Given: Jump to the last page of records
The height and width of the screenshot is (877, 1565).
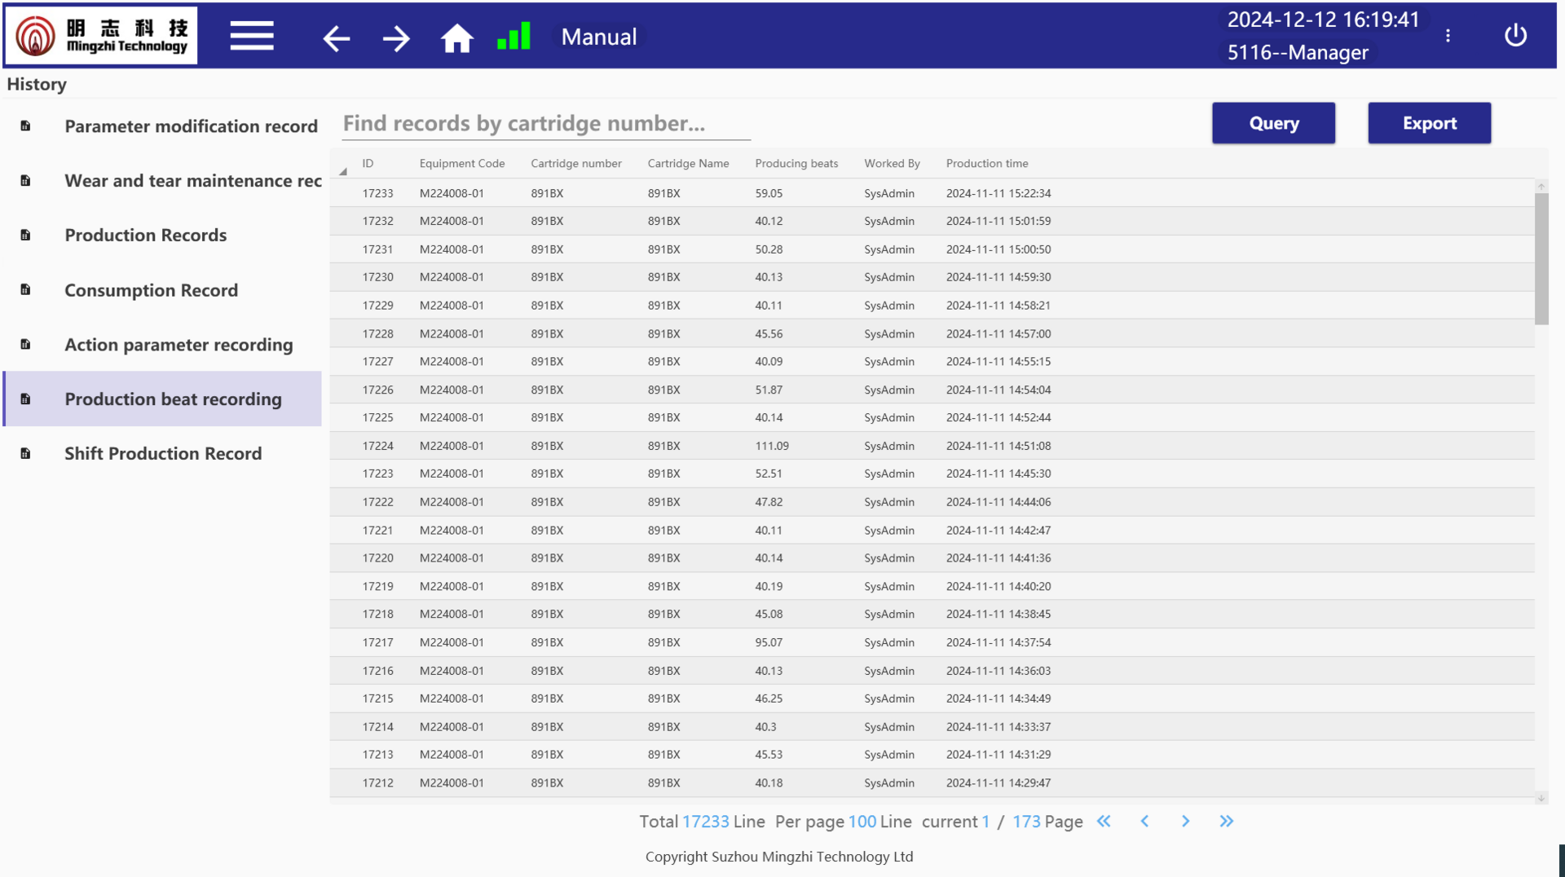Looking at the screenshot, I should point(1226,822).
